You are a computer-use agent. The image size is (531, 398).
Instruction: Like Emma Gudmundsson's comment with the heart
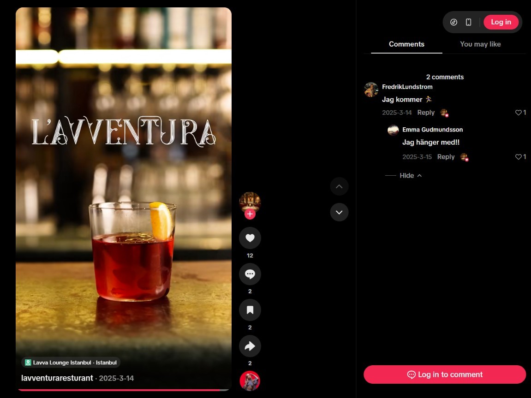tap(518, 157)
